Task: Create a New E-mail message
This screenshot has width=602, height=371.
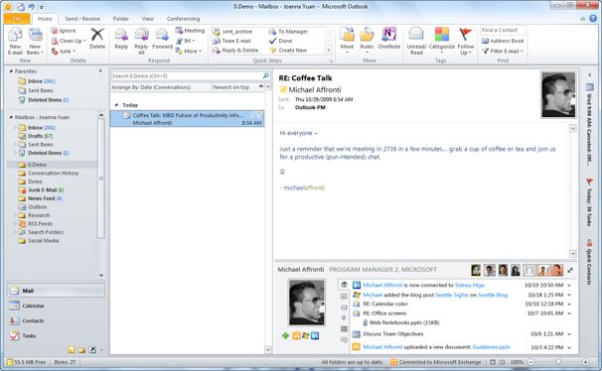Action: [15, 42]
